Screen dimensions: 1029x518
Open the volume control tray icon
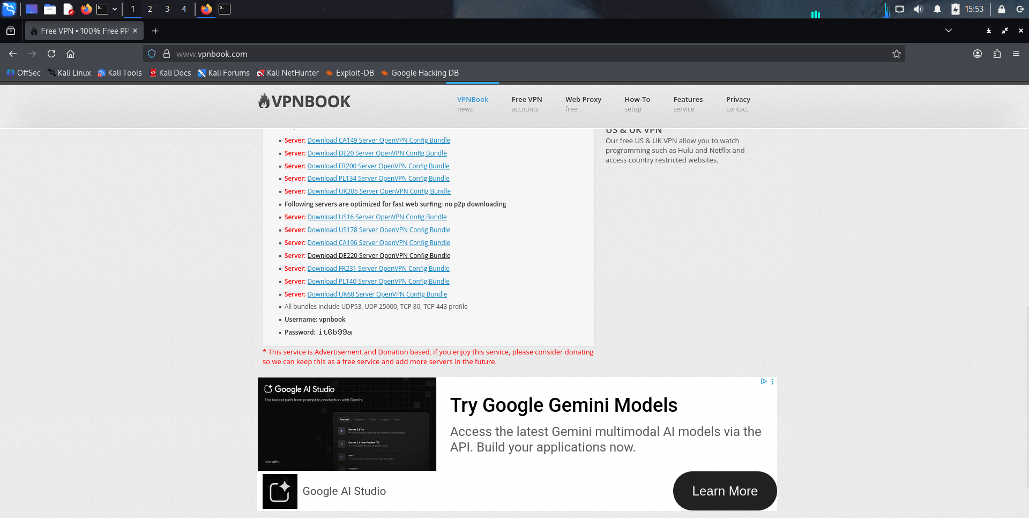[x=919, y=9]
